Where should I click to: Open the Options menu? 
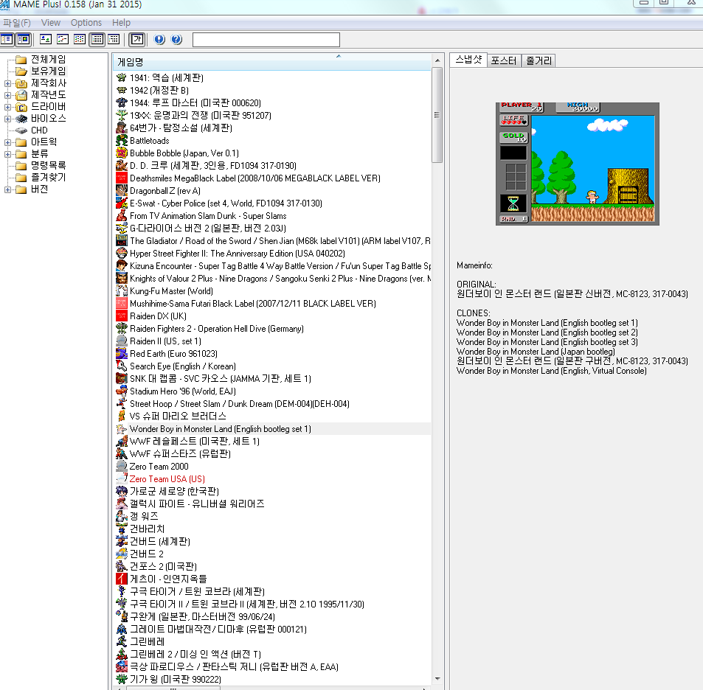click(x=86, y=22)
